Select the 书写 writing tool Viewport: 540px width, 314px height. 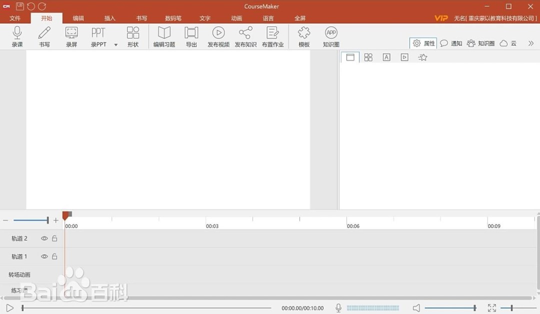(x=44, y=36)
